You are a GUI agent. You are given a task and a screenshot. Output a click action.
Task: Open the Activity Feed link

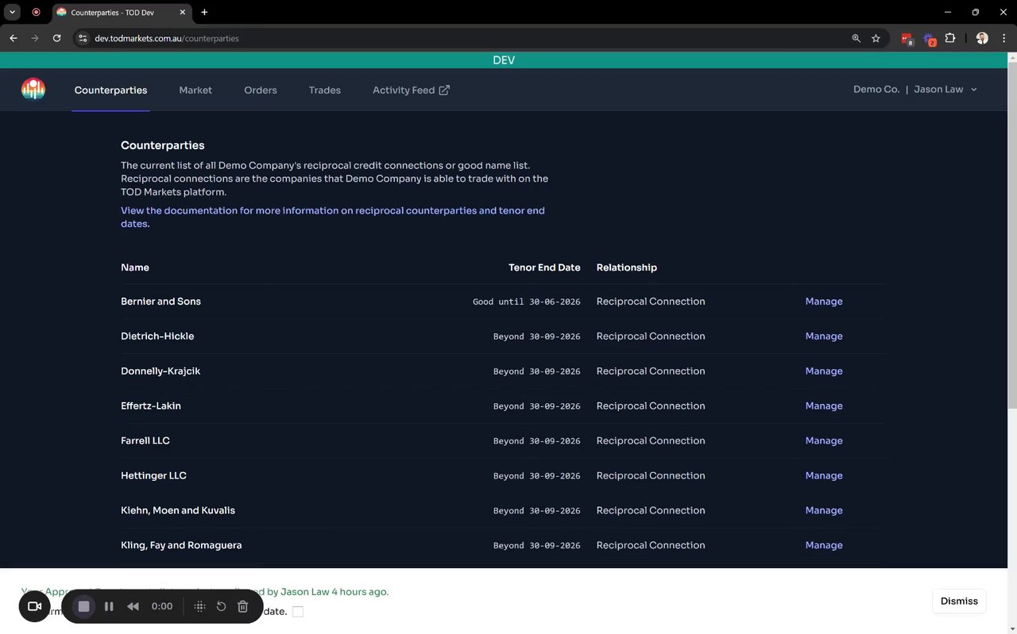click(411, 90)
